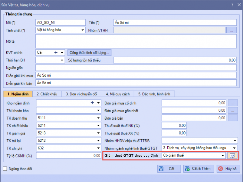Open ellipsis next to Đơn giá mua gần nhất
This screenshot has height=182, width=243.
pos(232,110)
